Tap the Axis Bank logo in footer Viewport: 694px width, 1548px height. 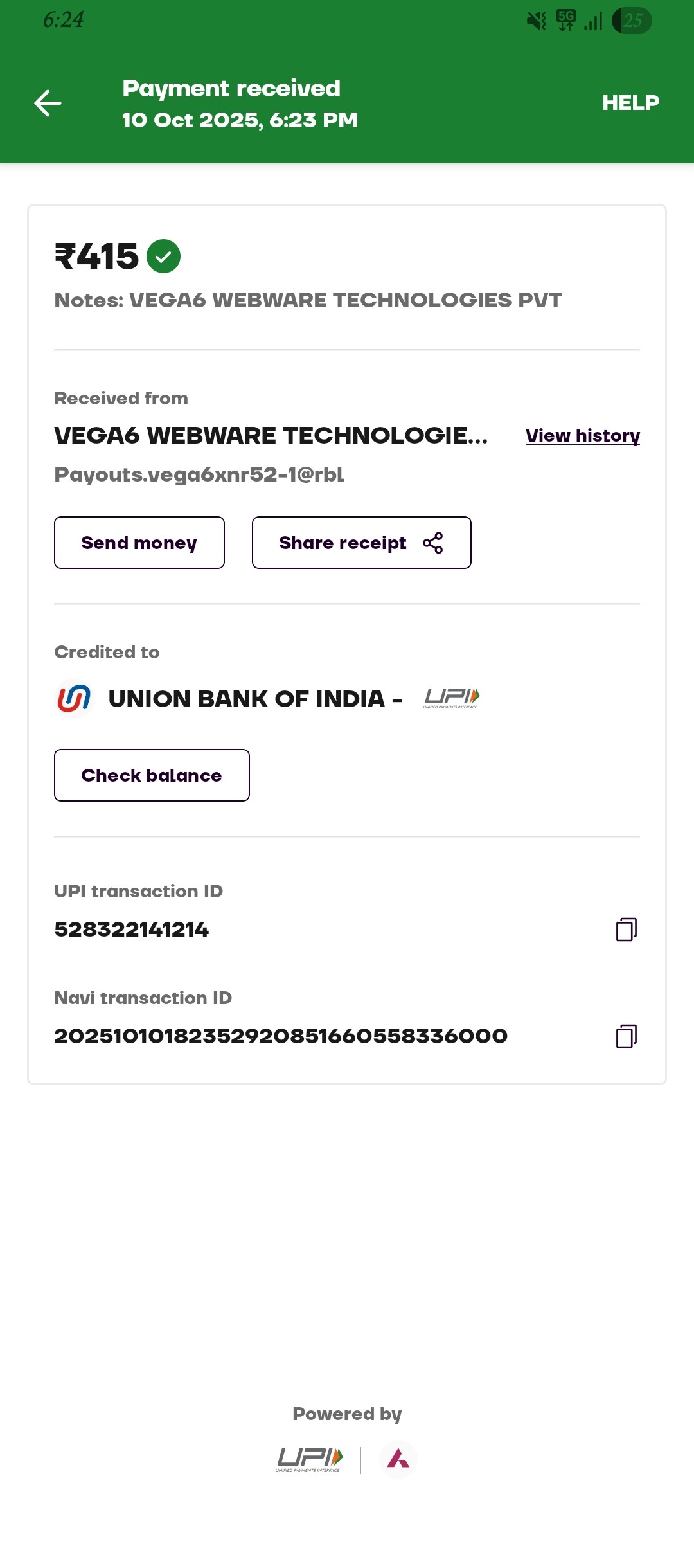click(x=398, y=1459)
